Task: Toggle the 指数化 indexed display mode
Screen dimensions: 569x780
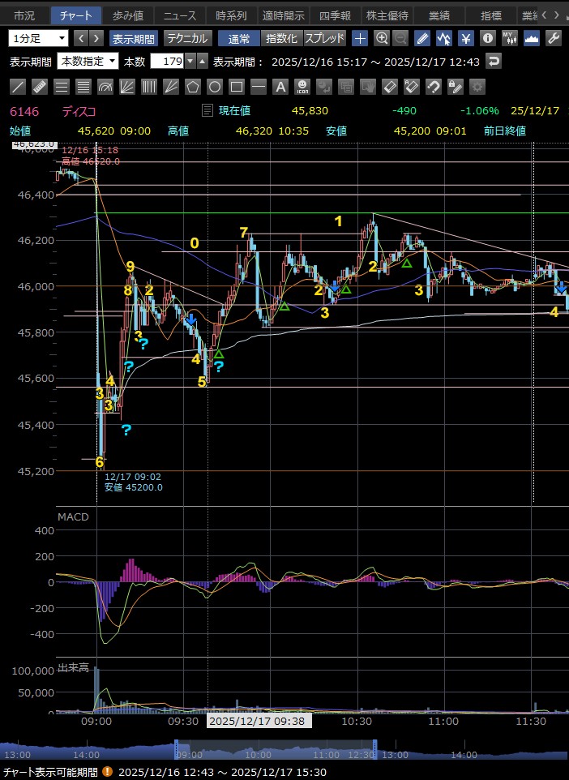Action: [281, 38]
